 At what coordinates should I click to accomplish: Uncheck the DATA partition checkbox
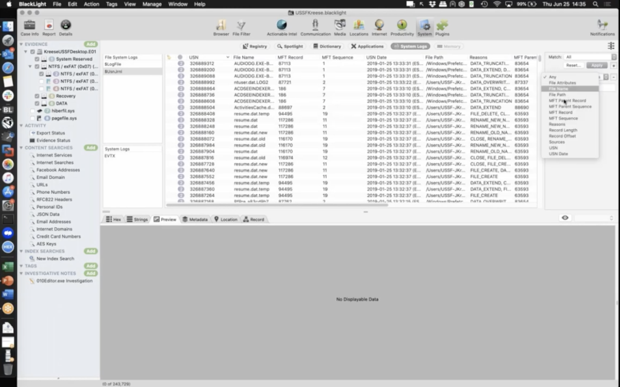37,103
